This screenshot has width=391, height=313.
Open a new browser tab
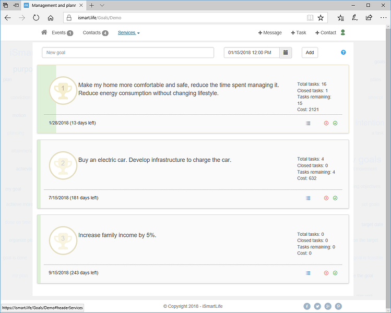click(91, 5)
